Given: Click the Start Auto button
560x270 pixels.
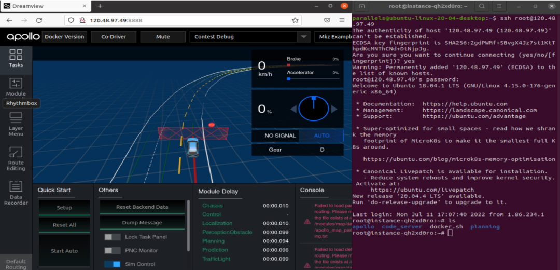Looking at the screenshot, I should [x=64, y=251].
